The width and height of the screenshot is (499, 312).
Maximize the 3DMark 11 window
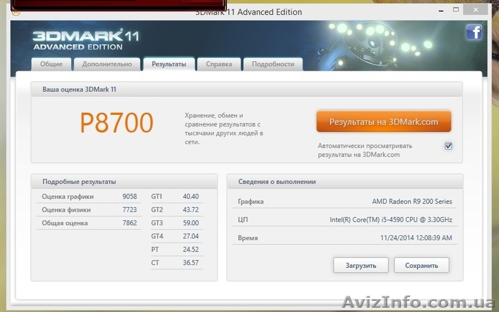click(456, 10)
